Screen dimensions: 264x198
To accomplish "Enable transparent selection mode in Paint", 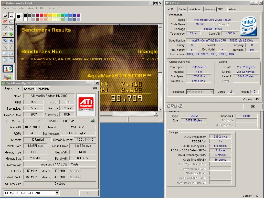I will pos(8,77).
